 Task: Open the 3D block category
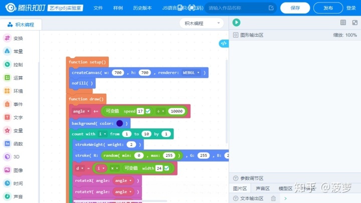click(x=12, y=157)
